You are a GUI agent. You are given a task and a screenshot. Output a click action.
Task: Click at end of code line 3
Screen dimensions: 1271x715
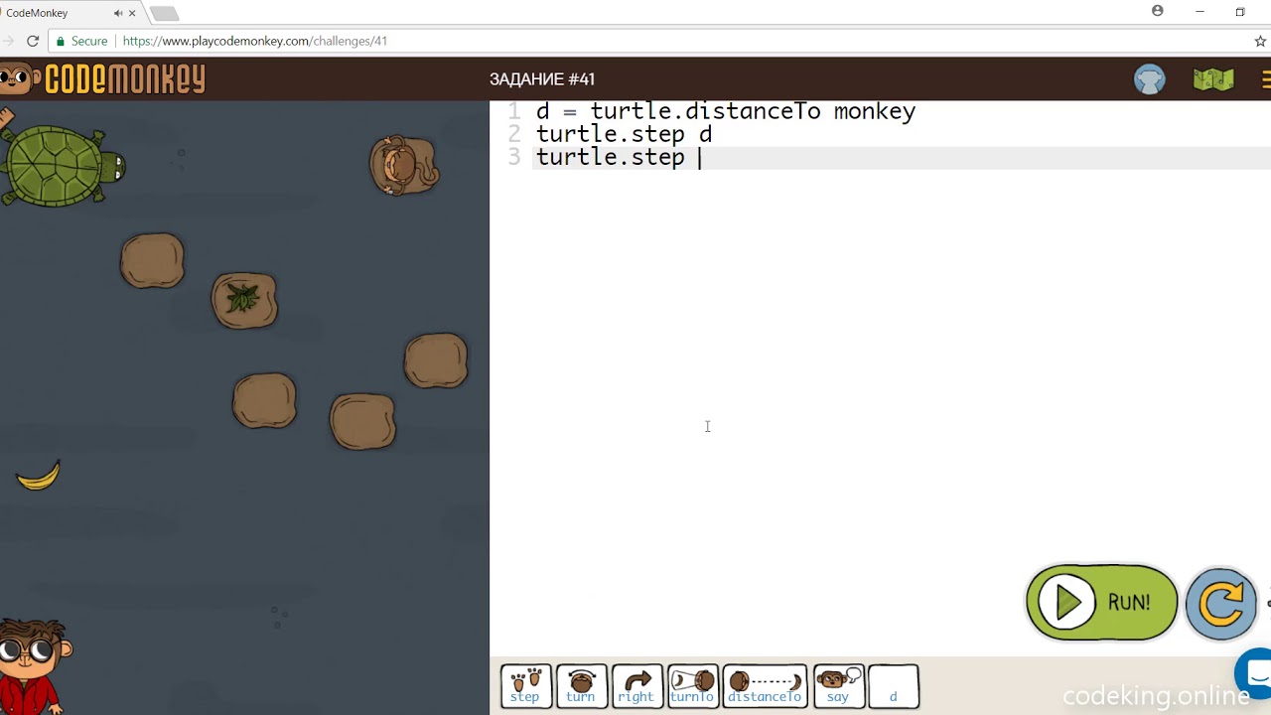coord(701,158)
